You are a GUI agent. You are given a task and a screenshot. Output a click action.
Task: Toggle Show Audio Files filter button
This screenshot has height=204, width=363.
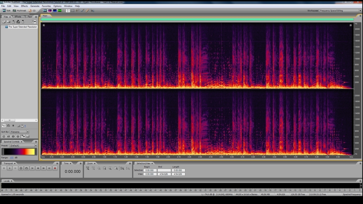(x=4, y=136)
